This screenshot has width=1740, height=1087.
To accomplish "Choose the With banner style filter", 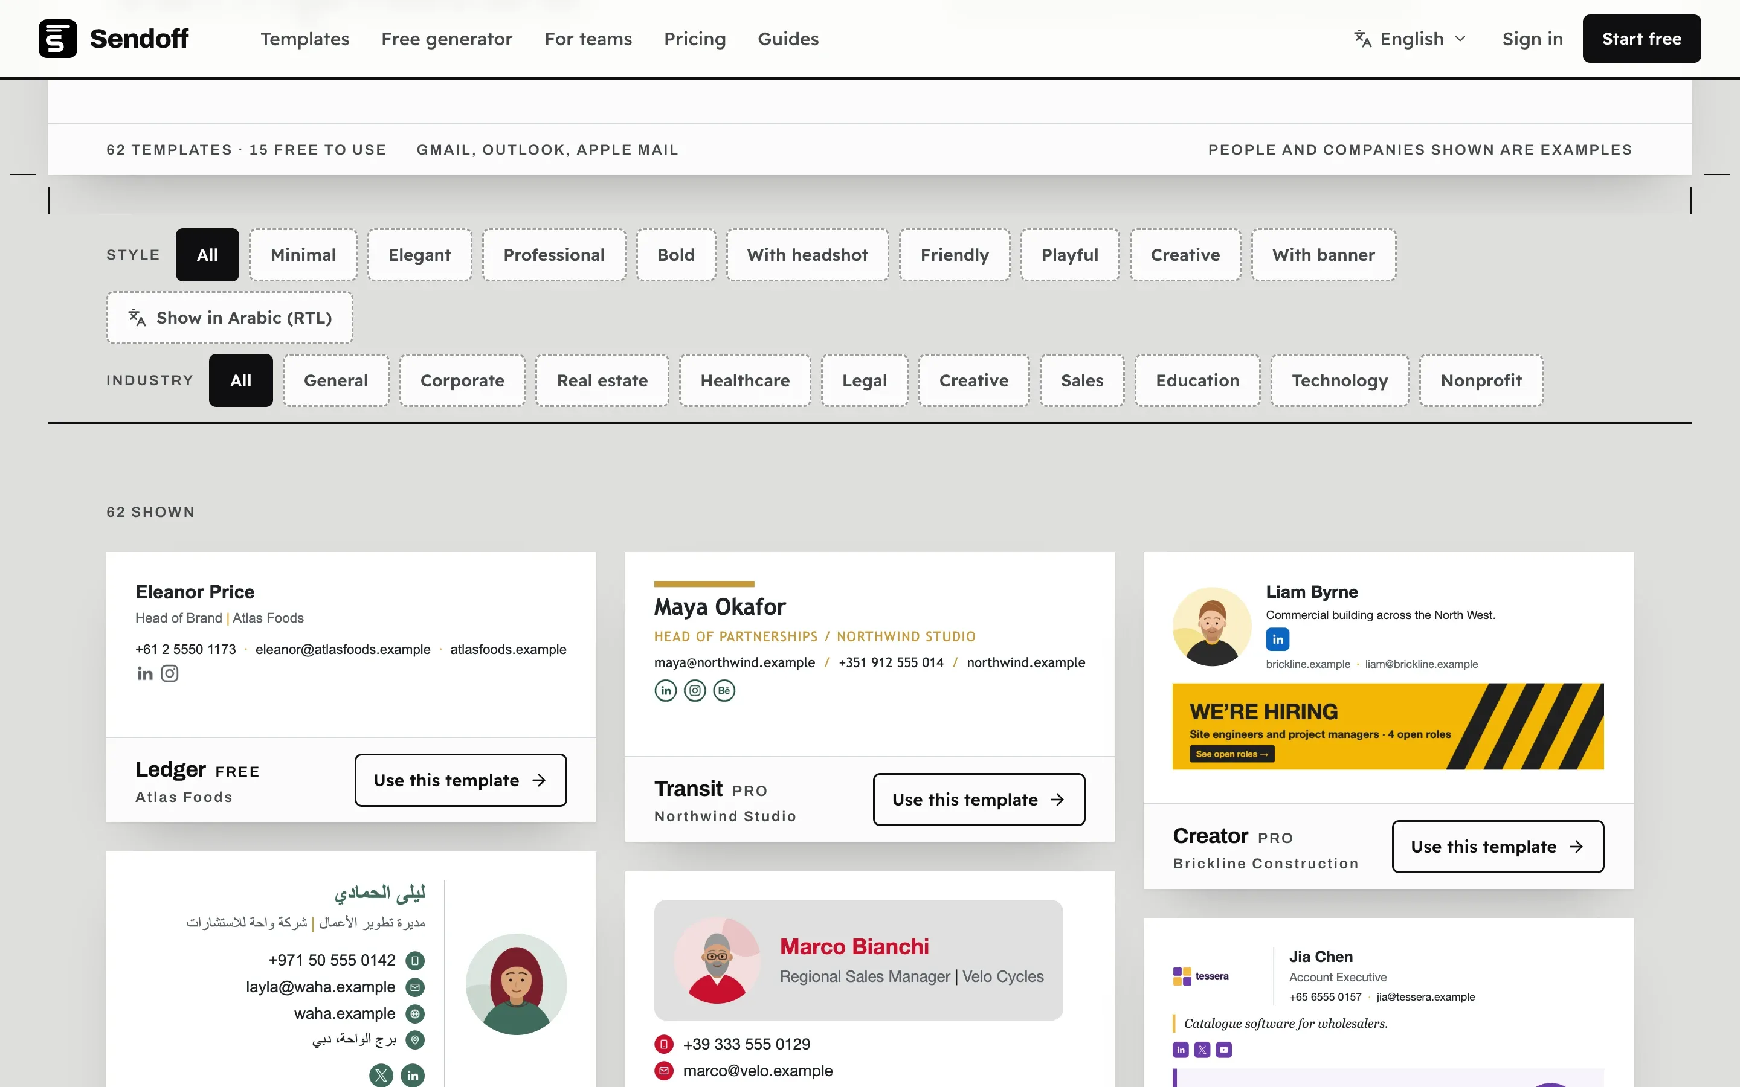I will pyautogui.click(x=1324, y=255).
